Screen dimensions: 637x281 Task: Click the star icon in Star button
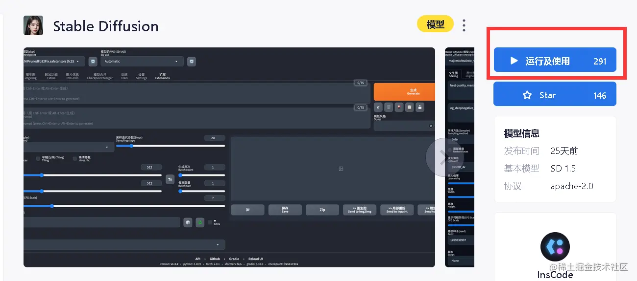527,95
